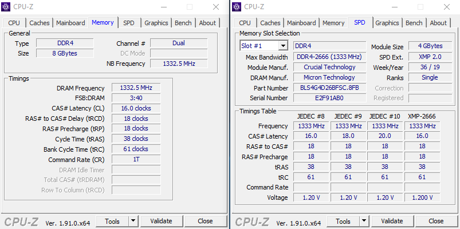
Task: Select the Memory tab in left window
Action: point(103,22)
